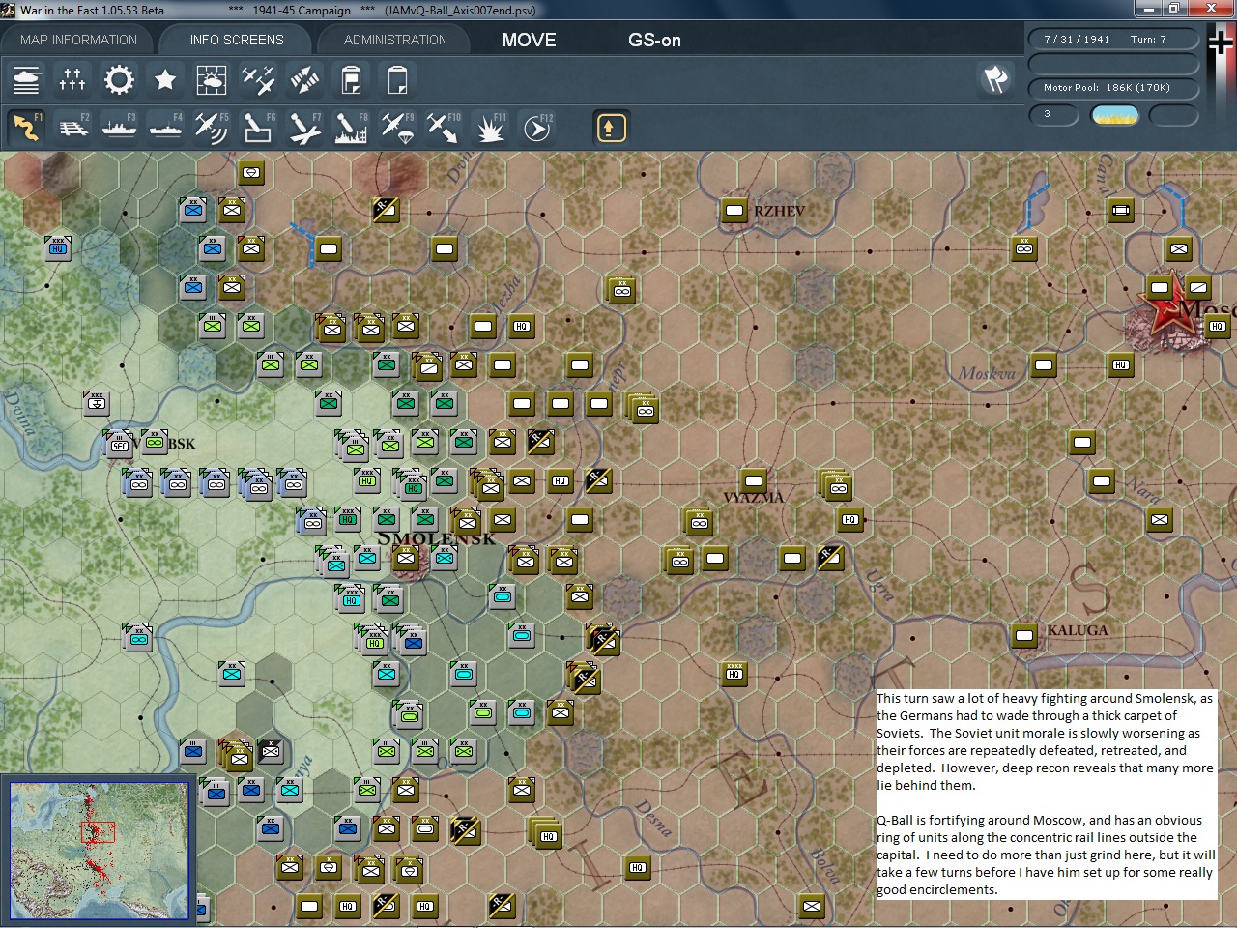Click the MOVE mode label

pyautogui.click(x=529, y=40)
